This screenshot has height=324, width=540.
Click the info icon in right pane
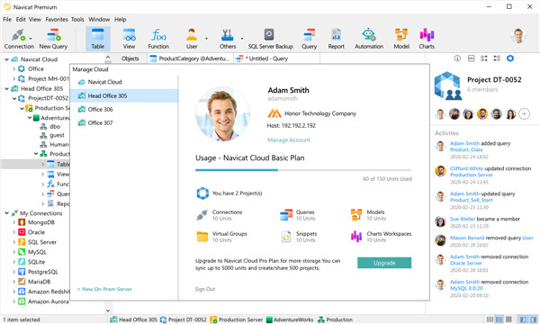(457, 58)
